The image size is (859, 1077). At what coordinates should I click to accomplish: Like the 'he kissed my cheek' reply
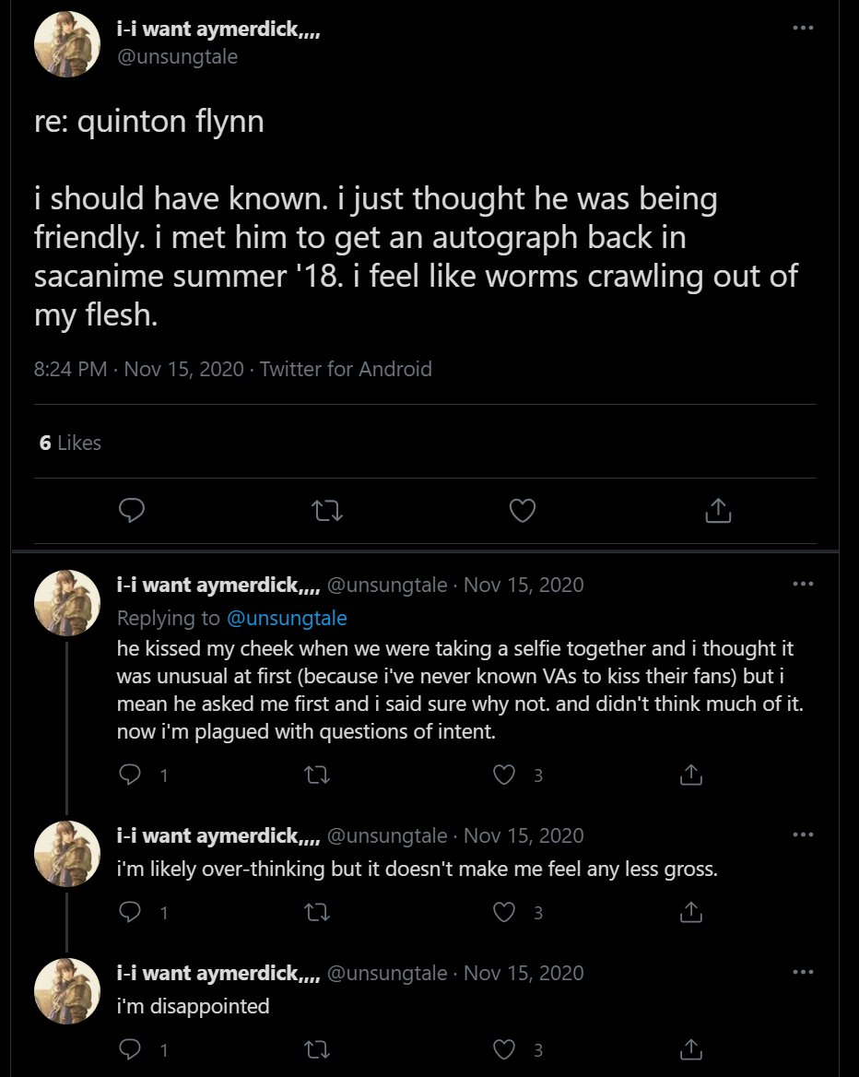[x=504, y=775]
